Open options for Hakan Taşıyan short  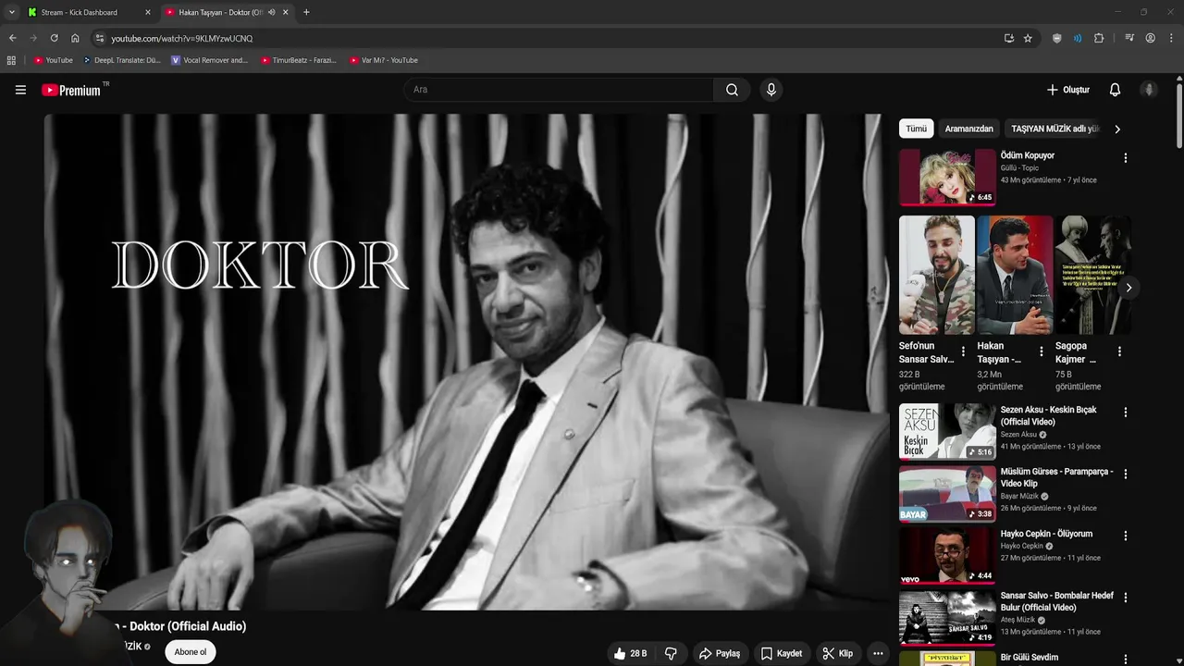coord(1042,351)
